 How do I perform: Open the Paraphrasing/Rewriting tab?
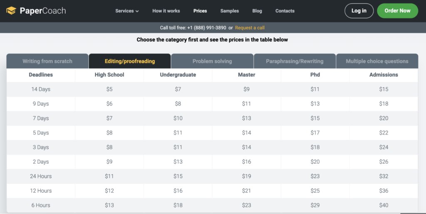click(295, 61)
